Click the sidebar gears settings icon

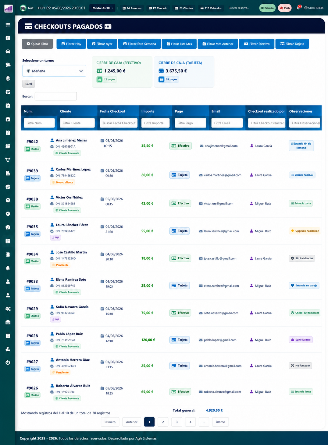(8, 309)
